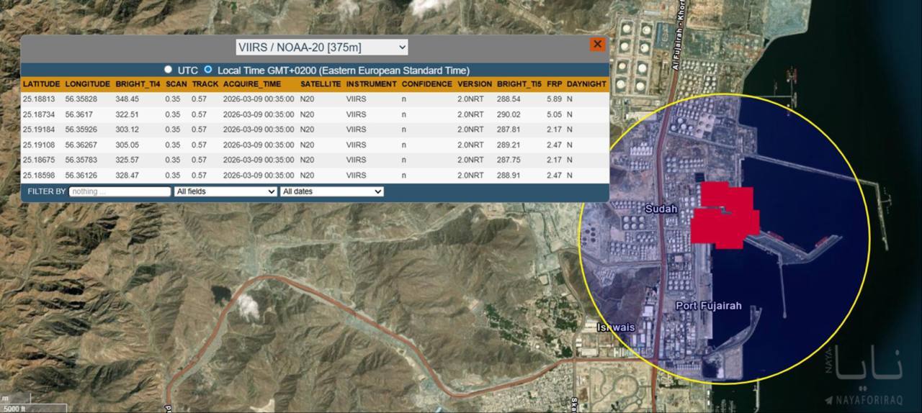Viewport: 922px width, 413px height.
Task: Expand the All dates filter dropdown
Action: [331, 191]
